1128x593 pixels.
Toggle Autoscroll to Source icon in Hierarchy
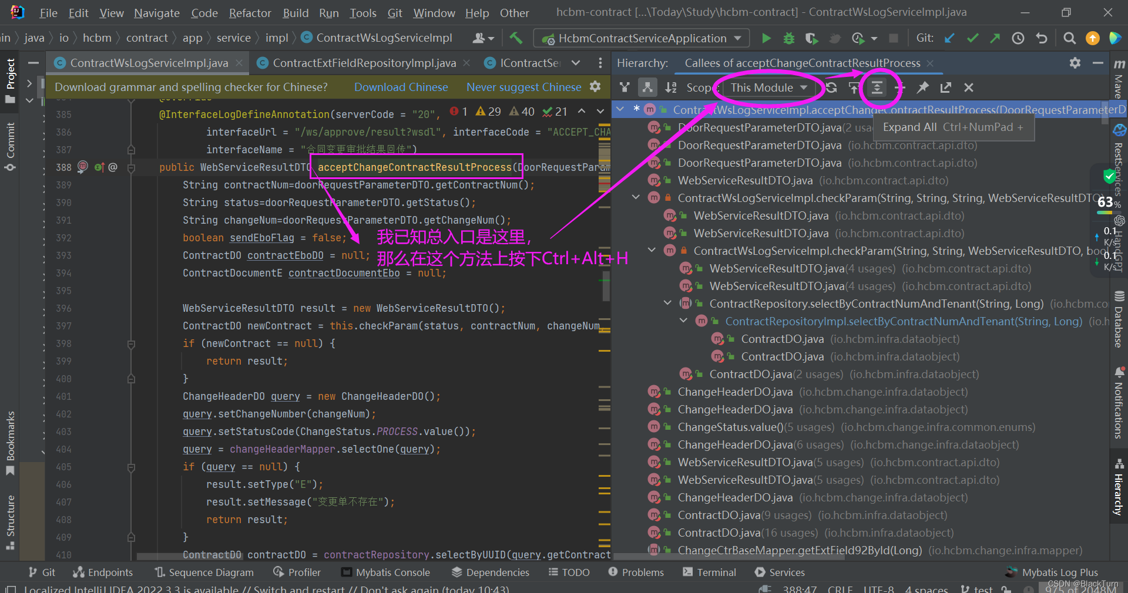coord(854,87)
